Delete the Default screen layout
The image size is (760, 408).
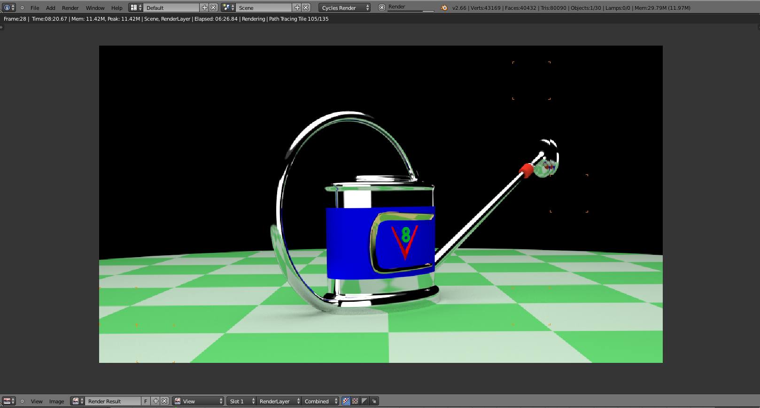pos(213,8)
